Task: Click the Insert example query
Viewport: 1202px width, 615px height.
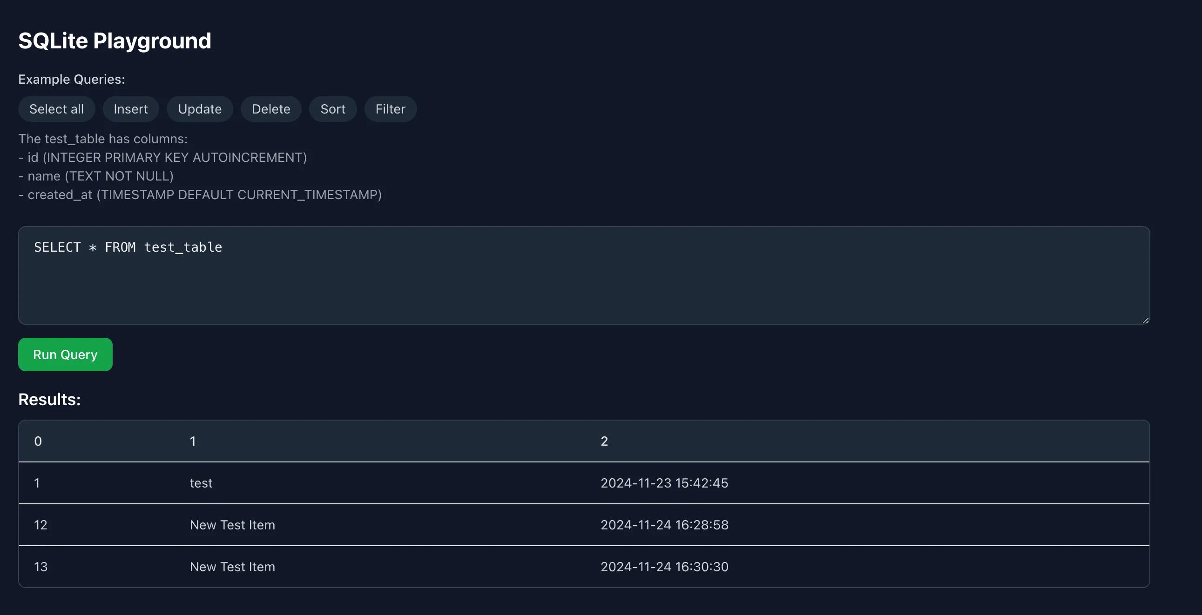Action: pyautogui.click(x=131, y=109)
